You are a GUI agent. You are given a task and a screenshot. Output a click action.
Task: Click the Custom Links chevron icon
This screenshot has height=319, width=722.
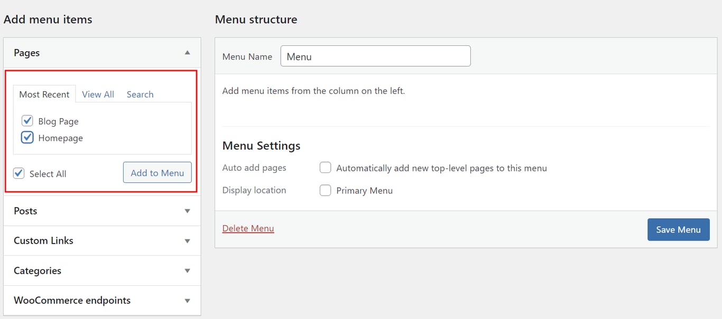[x=187, y=240]
